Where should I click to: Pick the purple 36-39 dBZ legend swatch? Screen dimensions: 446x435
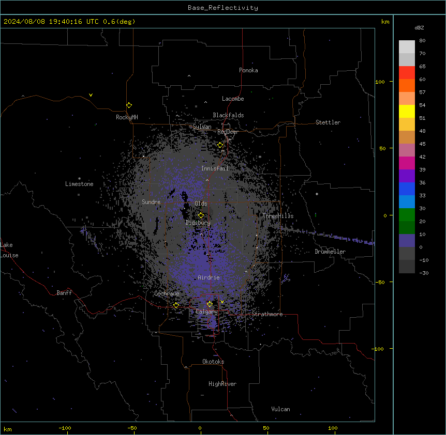click(407, 176)
